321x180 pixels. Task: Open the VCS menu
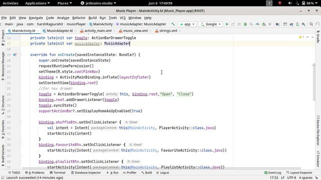[x=122, y=18]
